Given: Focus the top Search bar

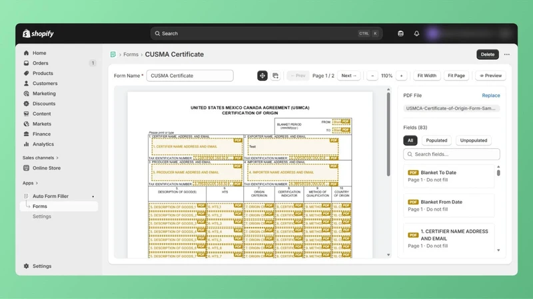Looking at the screenshot, I should 266,34.
